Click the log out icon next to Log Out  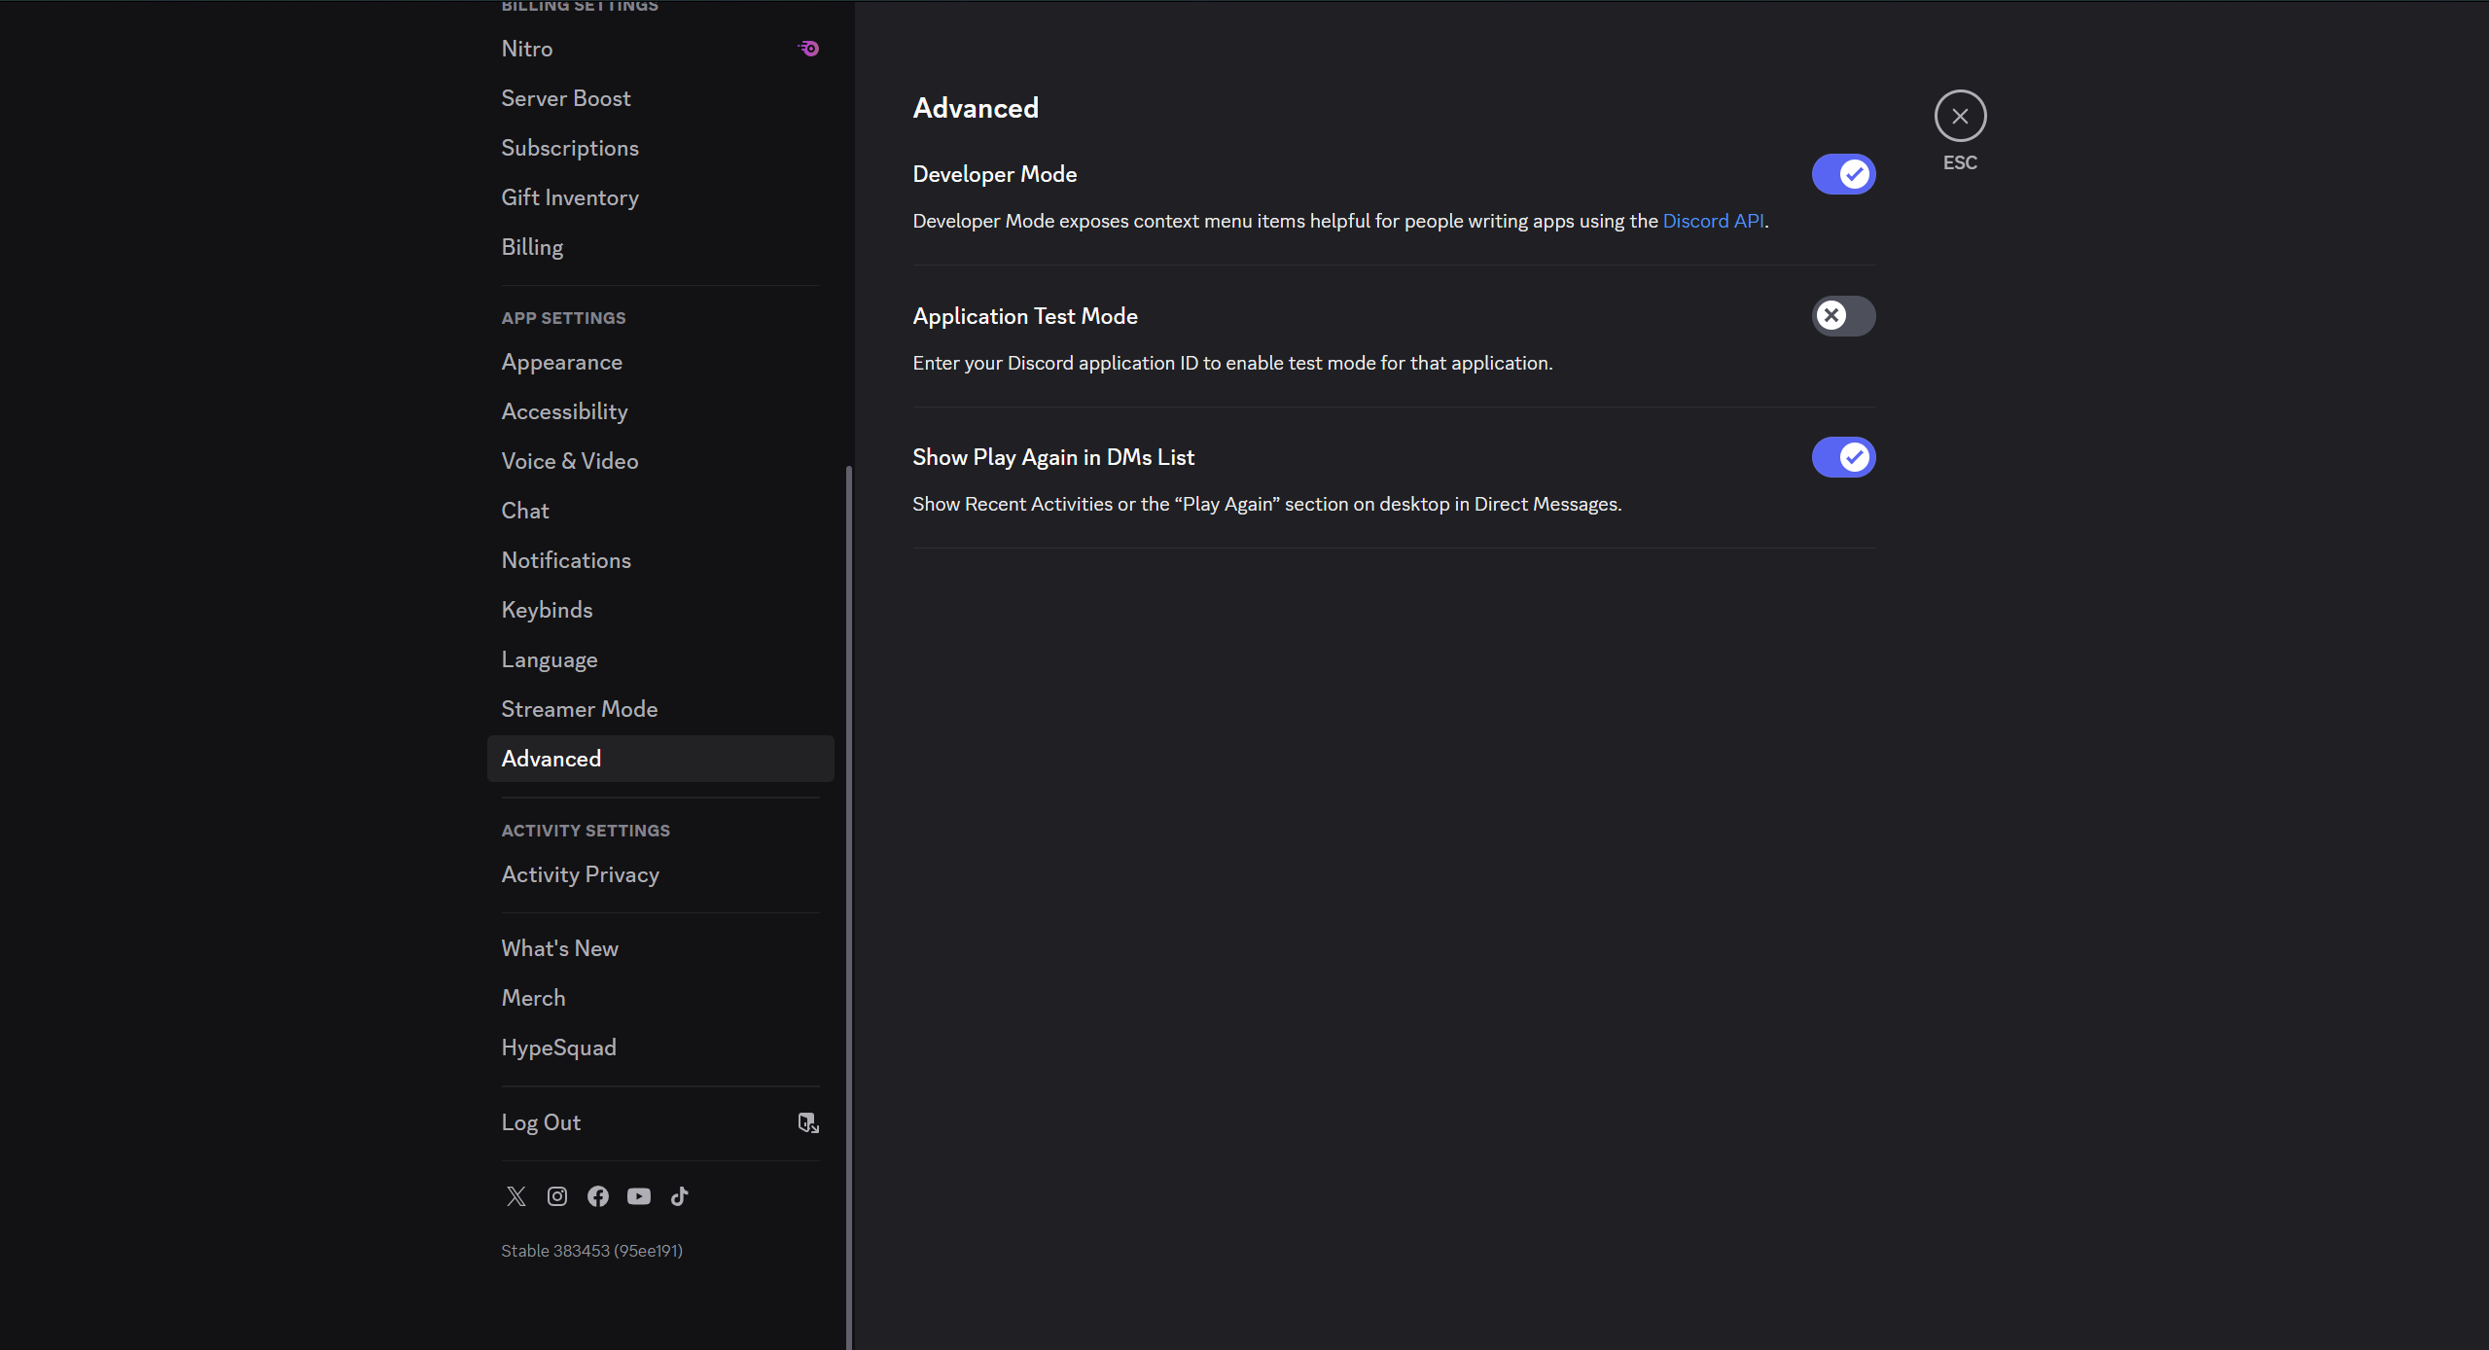[x=807, y=1122]
